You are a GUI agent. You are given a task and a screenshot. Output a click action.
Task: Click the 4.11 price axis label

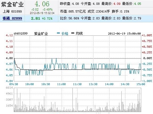point(9,41)
